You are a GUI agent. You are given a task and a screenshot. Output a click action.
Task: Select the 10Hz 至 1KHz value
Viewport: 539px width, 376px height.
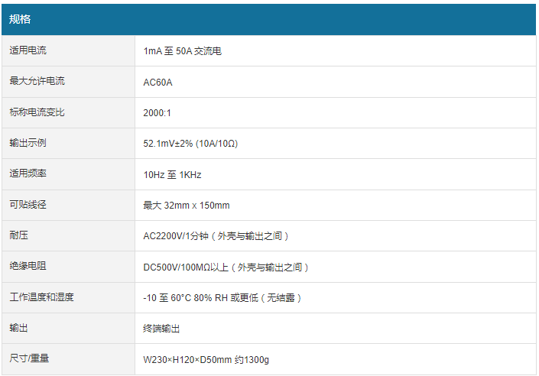click(173, 174)
